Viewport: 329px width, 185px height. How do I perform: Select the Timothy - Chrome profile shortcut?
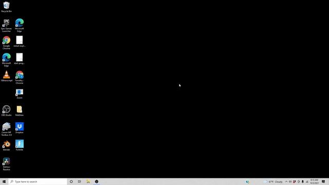point(20,78)
